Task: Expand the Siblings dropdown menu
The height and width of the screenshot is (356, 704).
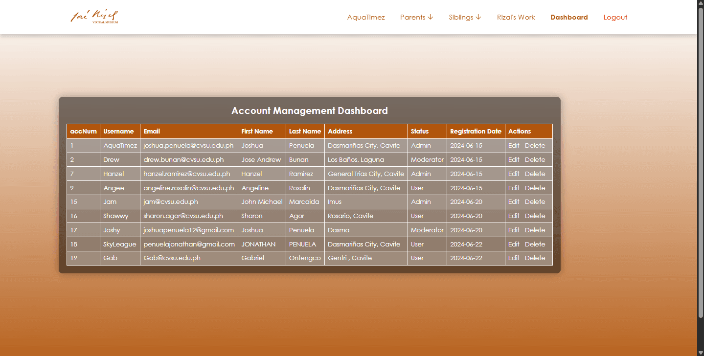Action: coord(465,17)
